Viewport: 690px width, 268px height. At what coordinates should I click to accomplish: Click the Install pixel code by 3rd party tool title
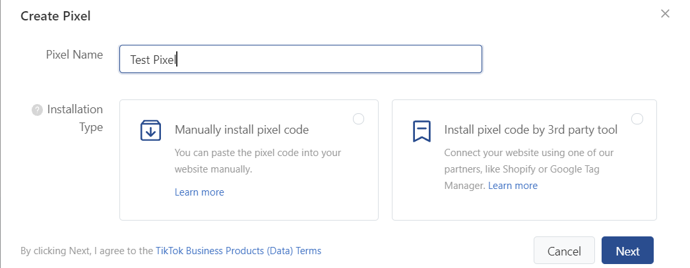coord(531,130)
